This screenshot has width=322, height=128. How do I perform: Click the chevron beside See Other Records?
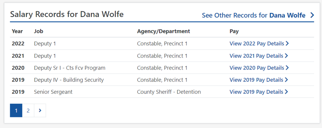tap(312, 15)
